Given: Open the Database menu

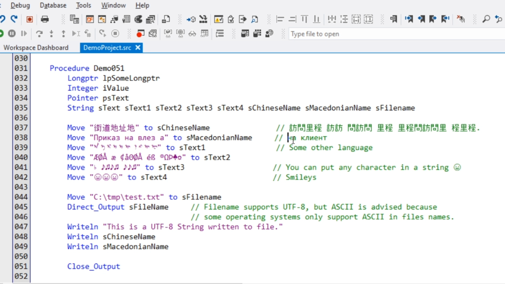Looking at the screenshot, I should point(53,5).
